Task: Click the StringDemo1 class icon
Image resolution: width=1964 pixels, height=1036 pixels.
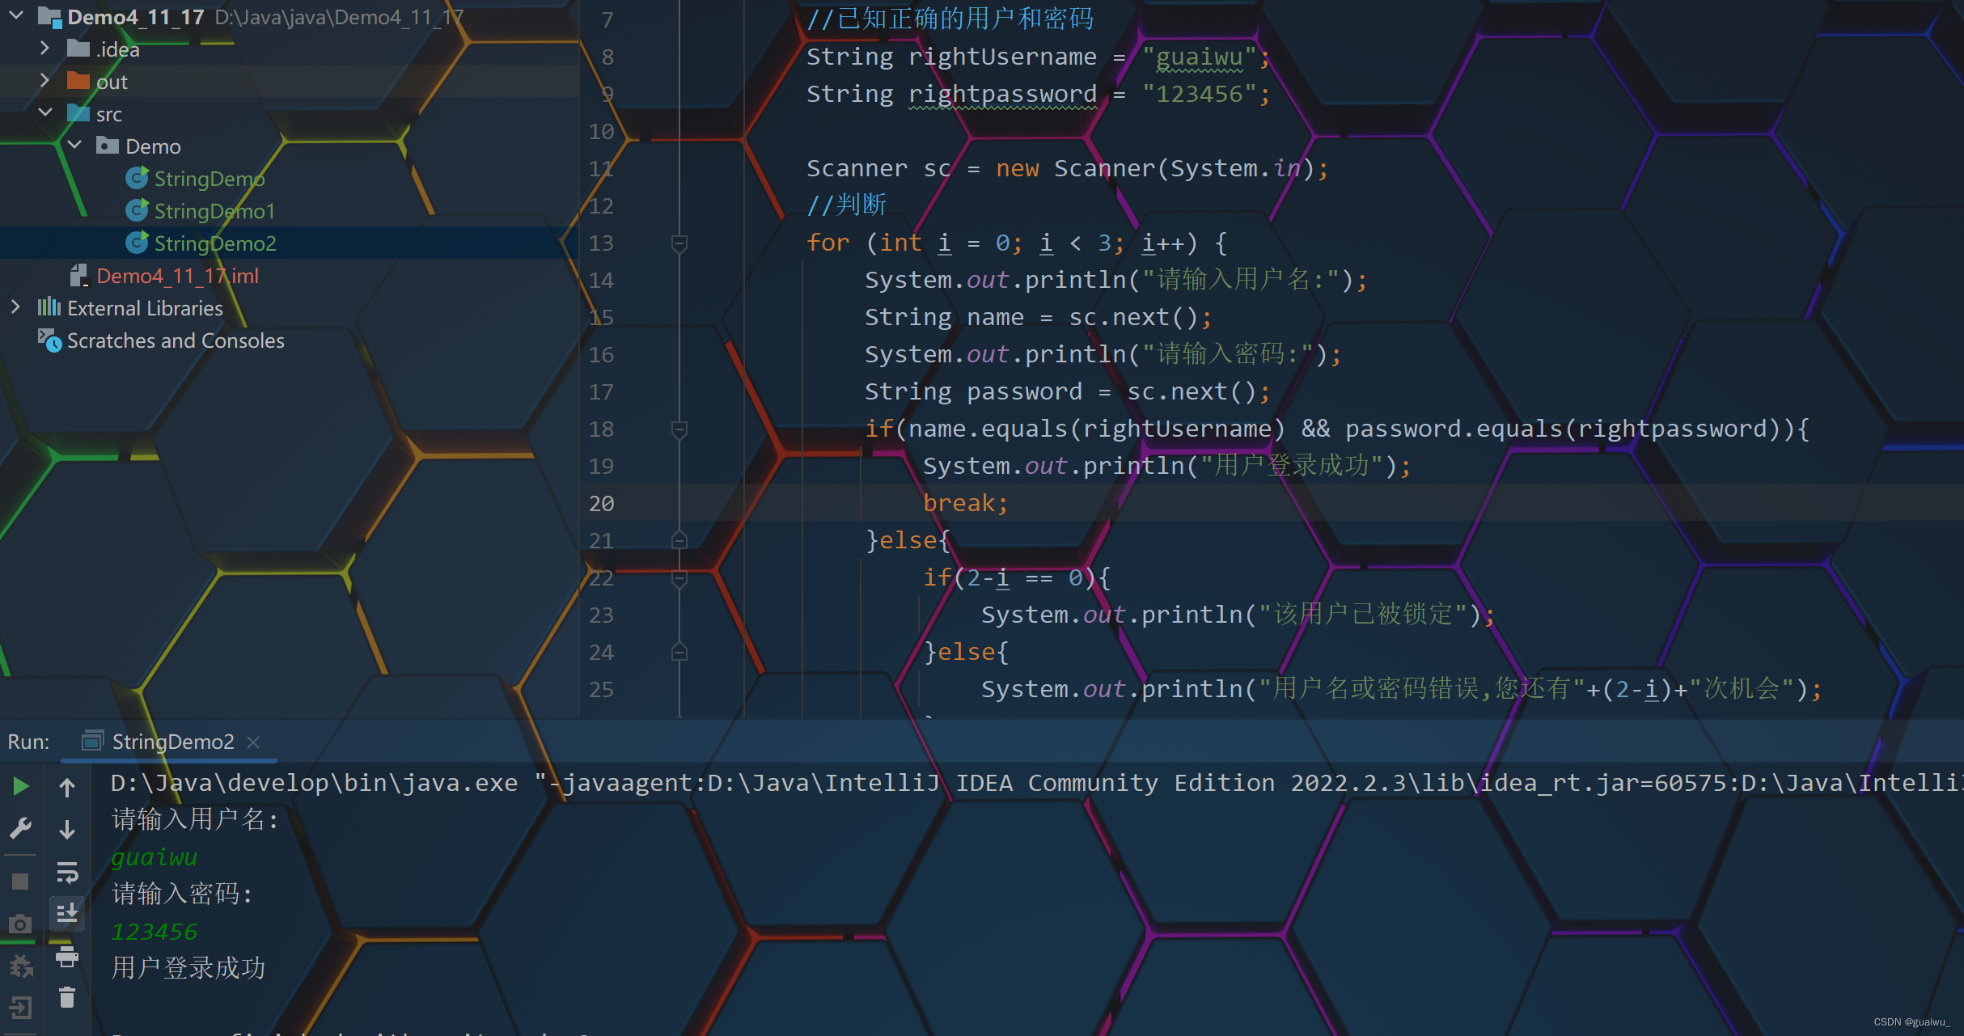Action: pos(137,210)
